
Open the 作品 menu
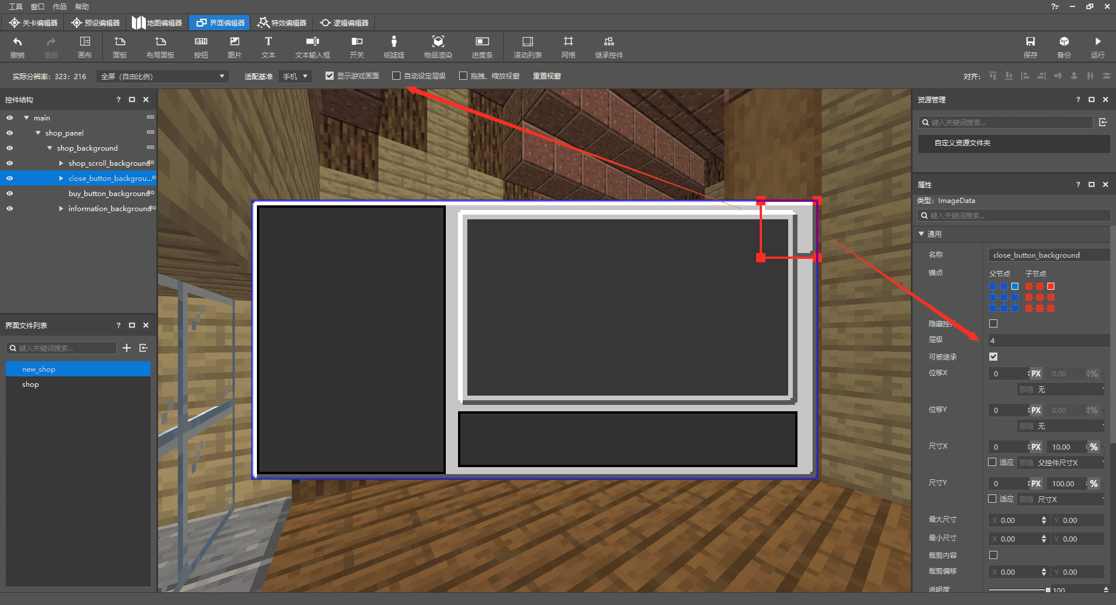60,6
